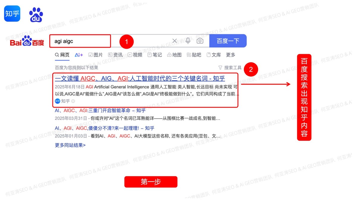Screen dimensions: 357x201
Task: Open the 视频 tab
Action: coord(135,55)
